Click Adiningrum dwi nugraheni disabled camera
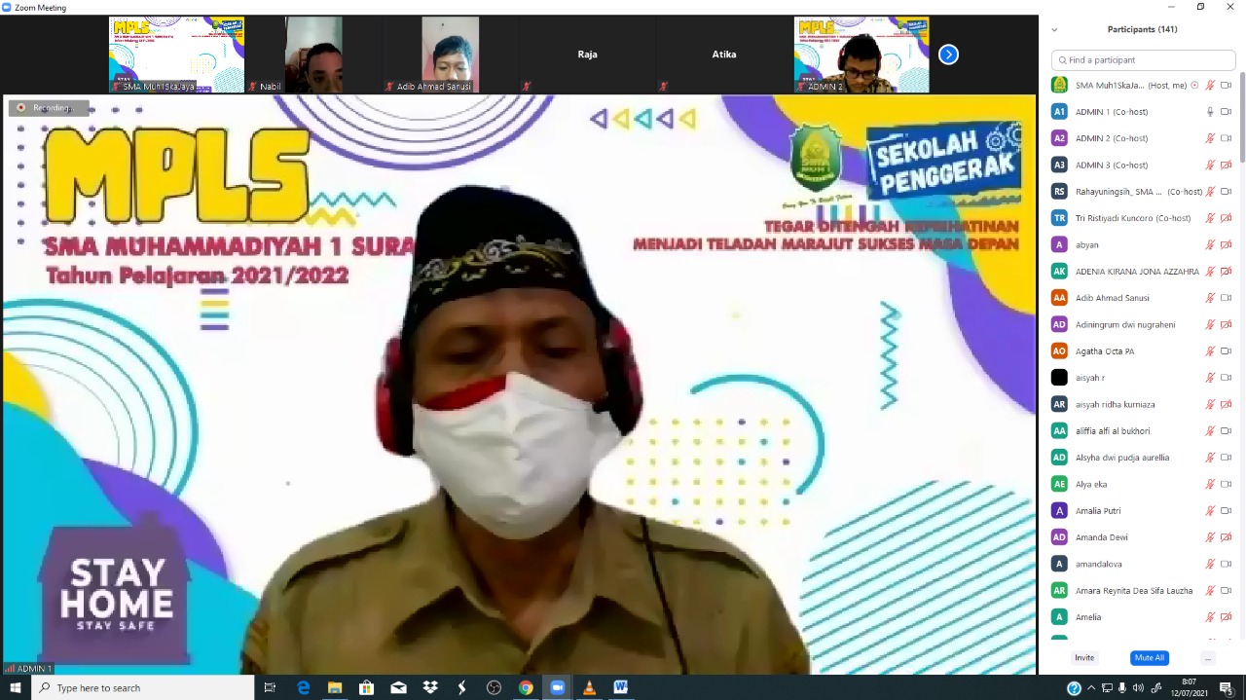The image size is (1246, 700). click(x=1226, y=324)
